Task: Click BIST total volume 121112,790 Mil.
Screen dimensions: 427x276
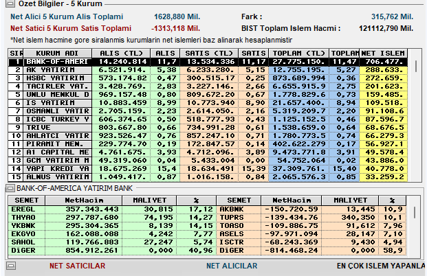Action: pos(386,28)
